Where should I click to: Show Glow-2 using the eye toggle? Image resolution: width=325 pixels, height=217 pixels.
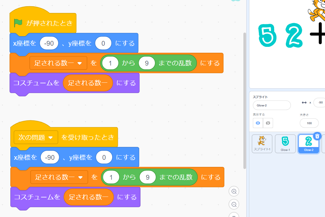coord(258,123)
